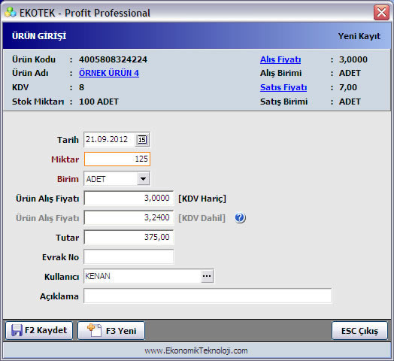Click the Kullanıcı field showing KENAN
This screenshot has height=361, width=394.
point(142,276)
